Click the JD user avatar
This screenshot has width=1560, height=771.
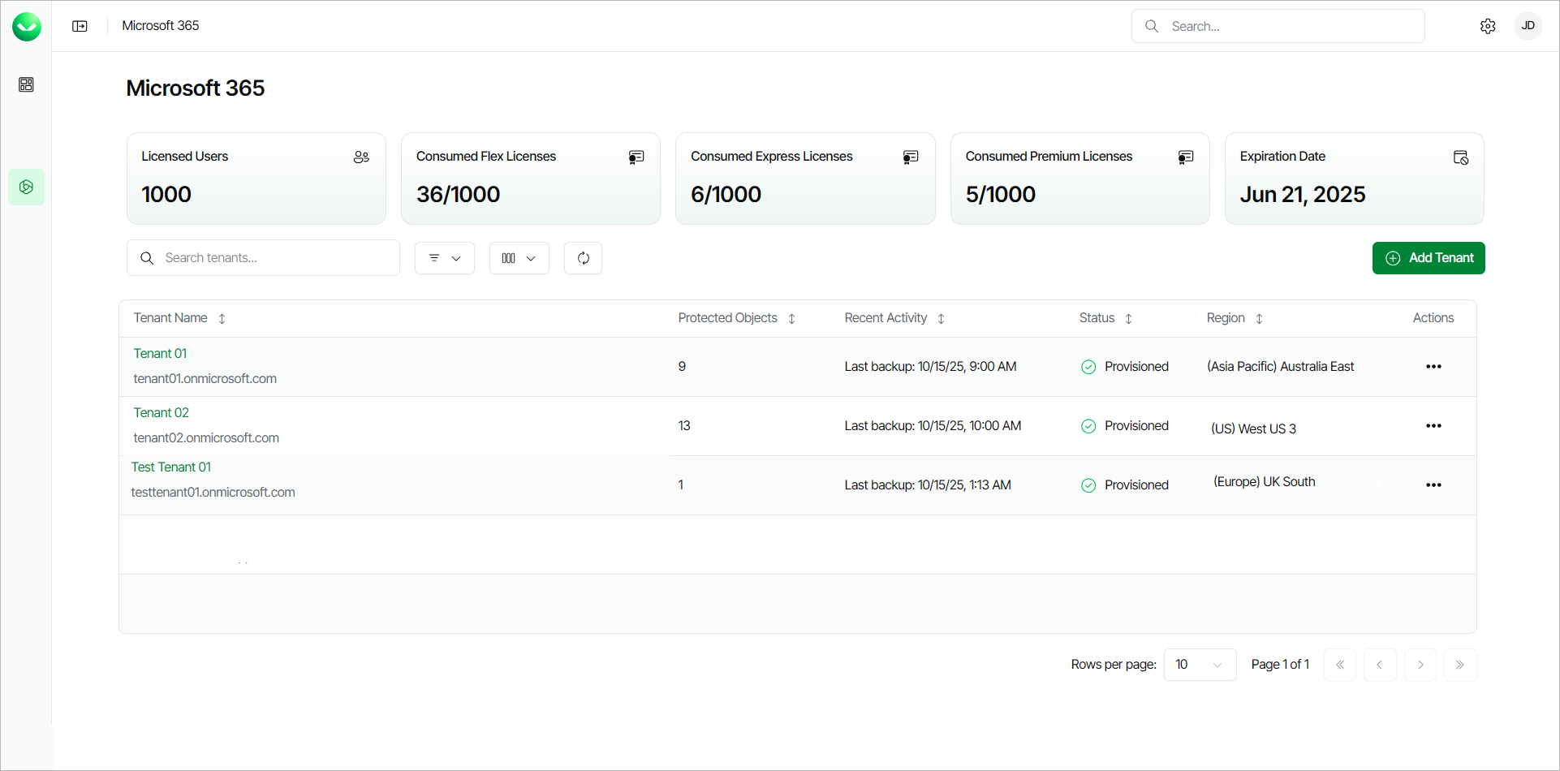point(1528,26)
